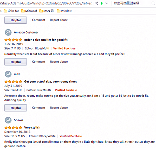Click the green lightning bolt icon
This screenshot has height=148, width=156.
(x=102, y=3)
